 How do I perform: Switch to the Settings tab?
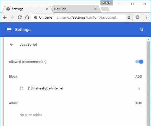tap(27, 9)
